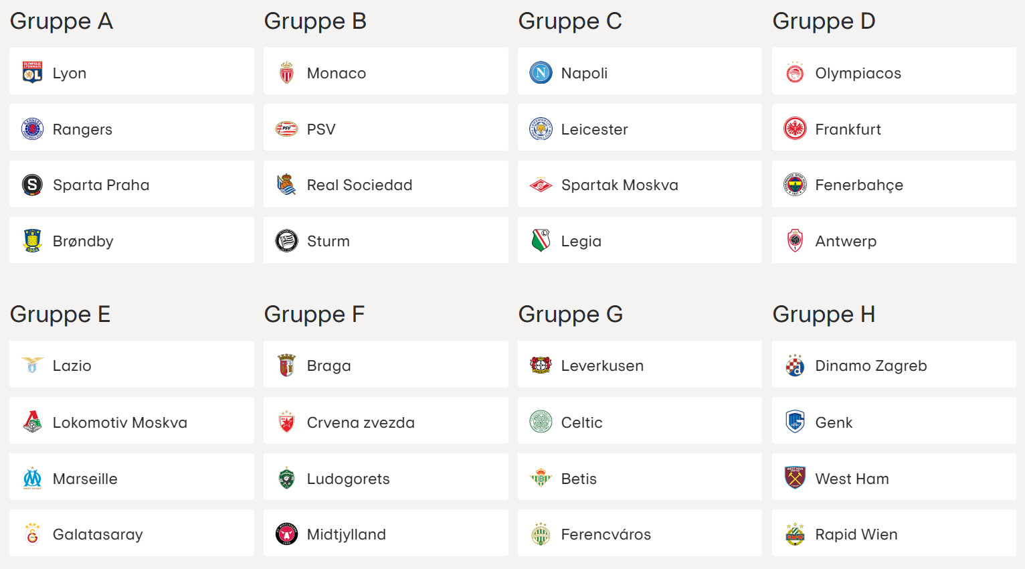Click the Marseille club logo

click(x=32, y=478)
